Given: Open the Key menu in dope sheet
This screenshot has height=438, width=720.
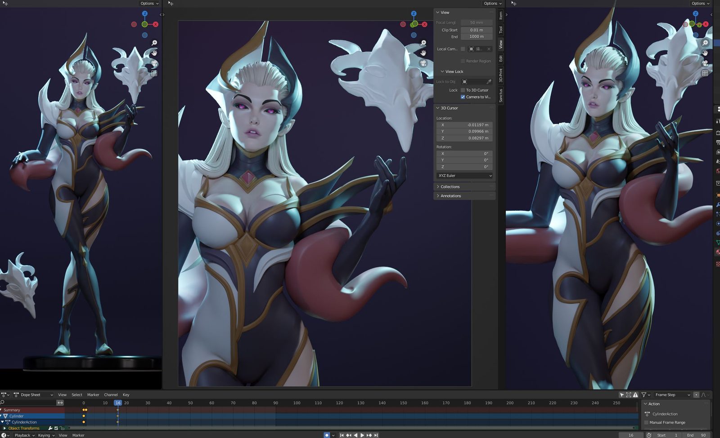Looking at the screenshot, I should (x=126, y=395).
